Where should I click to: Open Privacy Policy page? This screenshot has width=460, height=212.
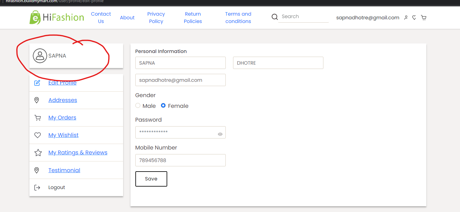pos(156,17)
